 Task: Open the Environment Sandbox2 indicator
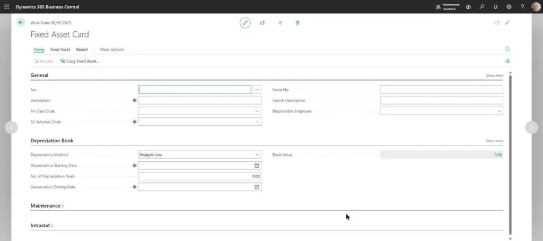[x=448, y=6]
